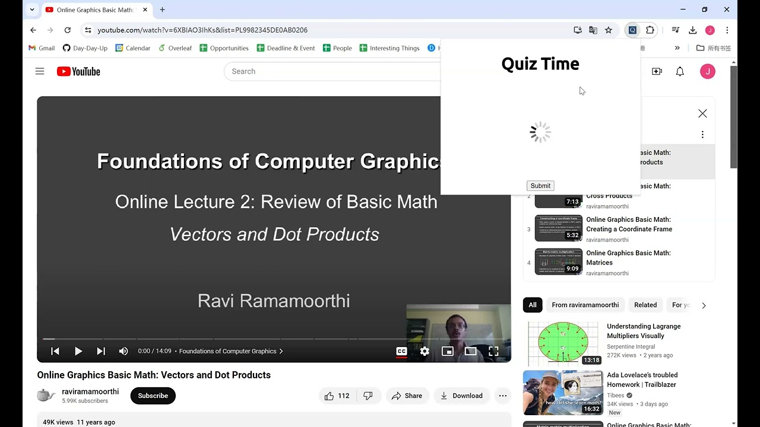Image resolution: width=760 pixels, height=427 pixels.
Task: Enable miniplayer mode icon
Action: [x=448, y=351]
